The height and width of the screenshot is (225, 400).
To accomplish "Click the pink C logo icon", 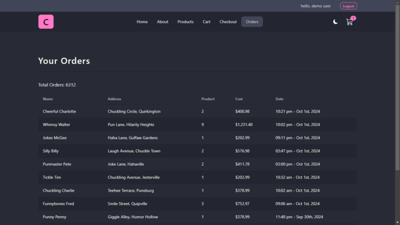I will (x=46, y=22).
